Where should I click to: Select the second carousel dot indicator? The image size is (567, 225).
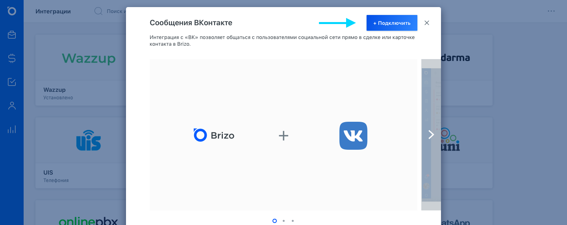coord(283,221)
